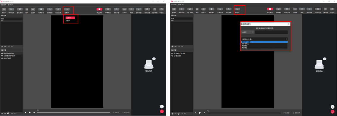Screen dimensions: 337x116
Task: Move scene down in left window scene list
Action: (x=12, y=46)
